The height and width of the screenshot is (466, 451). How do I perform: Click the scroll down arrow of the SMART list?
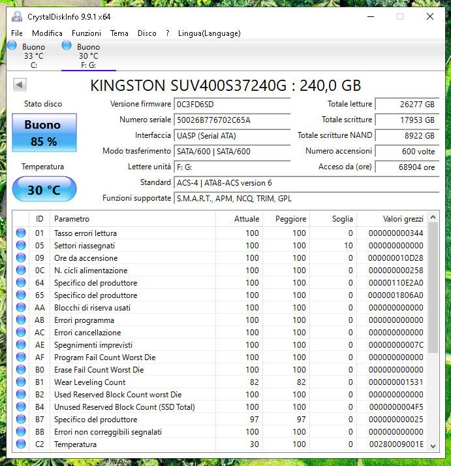433,446
